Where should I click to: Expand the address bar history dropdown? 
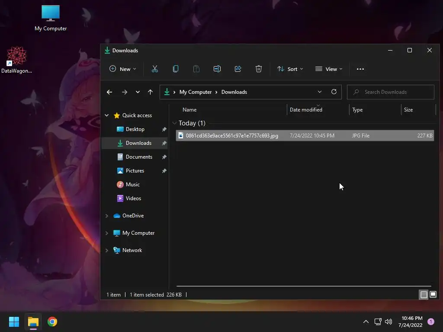[x=320, y=92]
